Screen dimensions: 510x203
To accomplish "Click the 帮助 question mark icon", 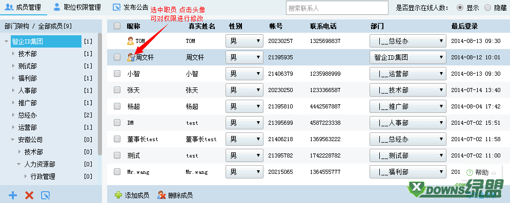I will [470, 172].
